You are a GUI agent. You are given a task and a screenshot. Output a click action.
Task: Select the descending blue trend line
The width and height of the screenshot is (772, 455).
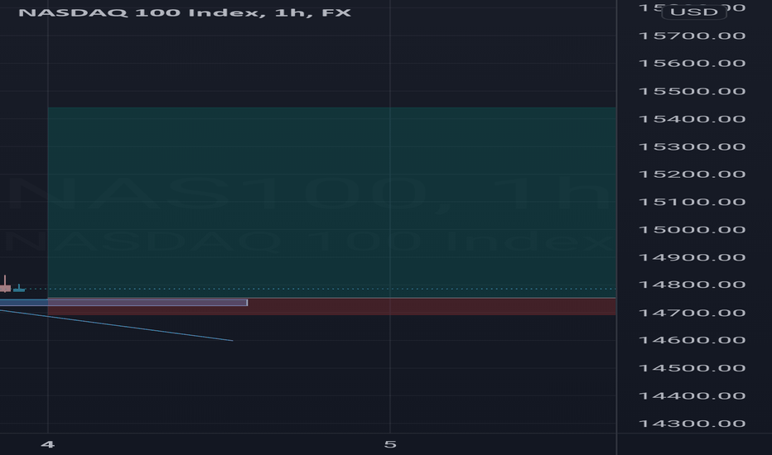click(116, 324)
